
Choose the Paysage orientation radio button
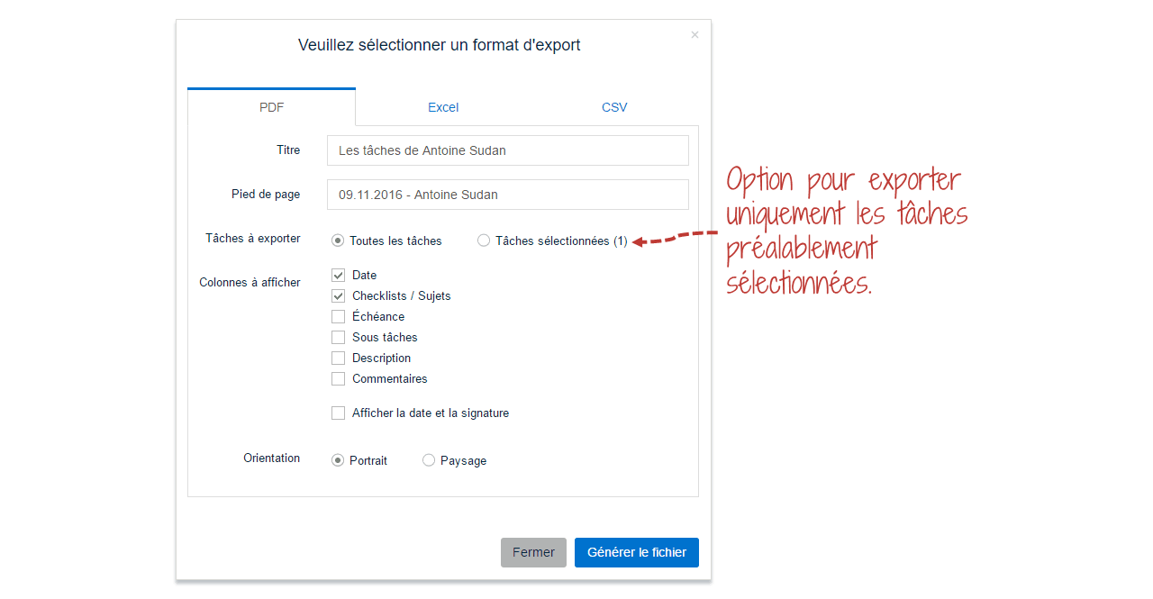[x=429, y=460]
